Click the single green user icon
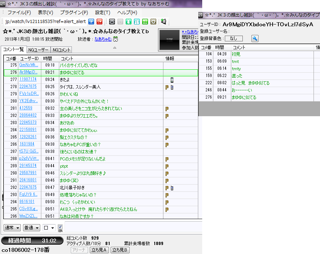This screenshot has width=320, height=254. 128,22
